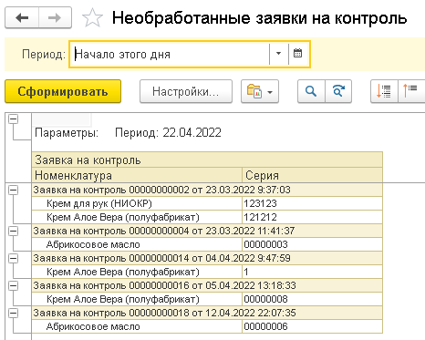Select series value 00000003

(x=312, y=244)
